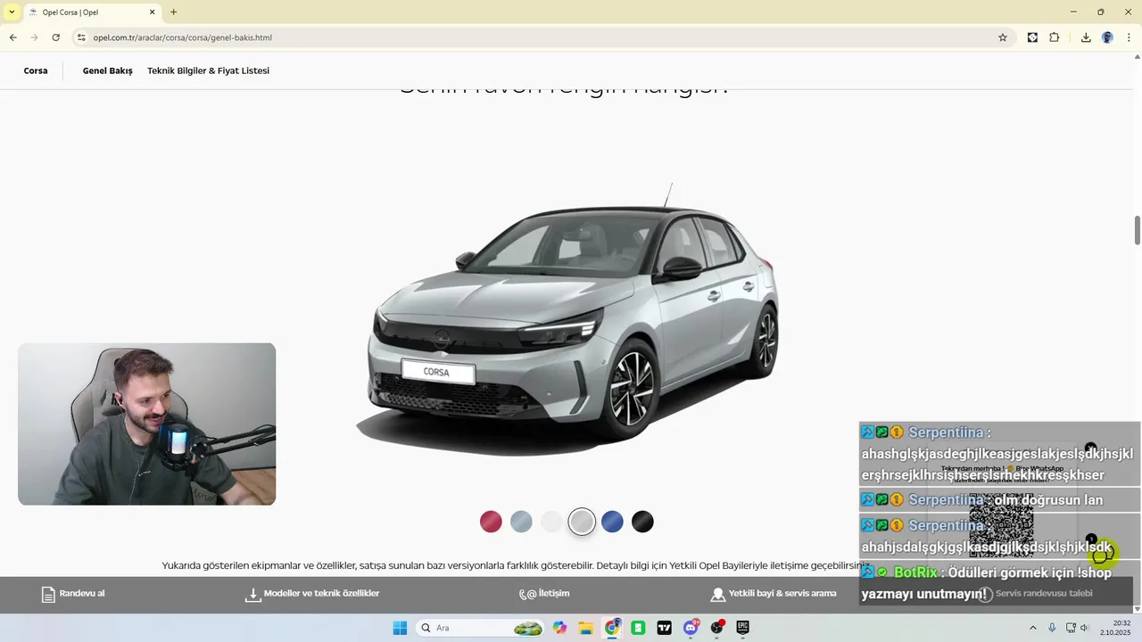The image size is (1142, 642).
Task: Select the black car color swatch
Action: [642, 522]
